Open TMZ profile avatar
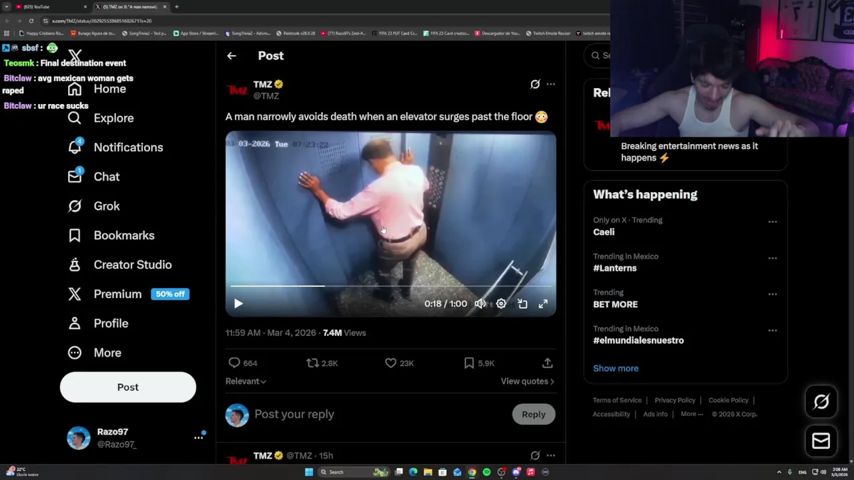Screen dimensions: 854x480 click(237, 90)
